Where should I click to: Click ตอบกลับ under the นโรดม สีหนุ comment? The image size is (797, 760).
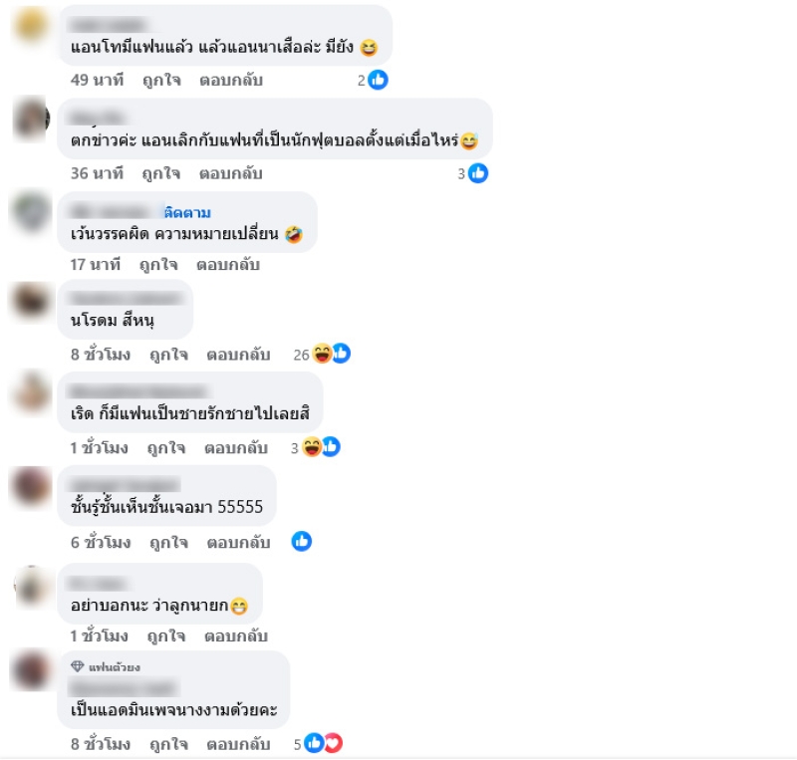pyautogui.click(x=238, y=355)
